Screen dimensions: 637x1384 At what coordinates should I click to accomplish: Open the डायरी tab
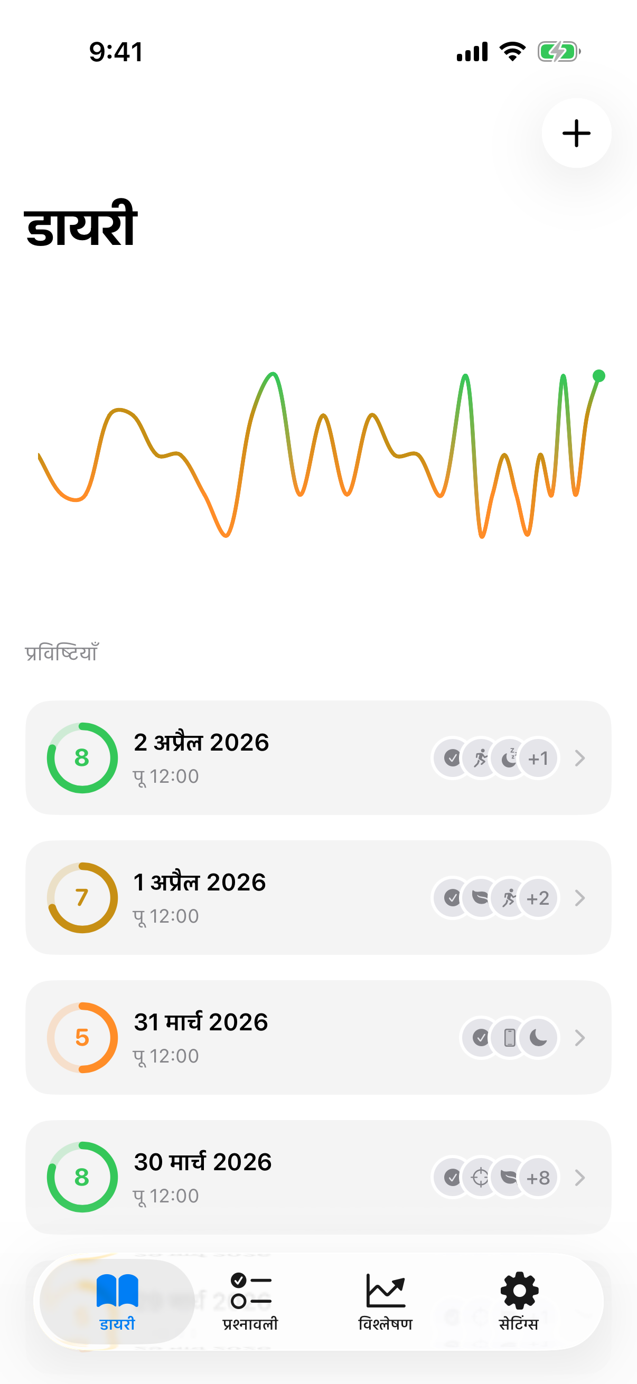117,1301
